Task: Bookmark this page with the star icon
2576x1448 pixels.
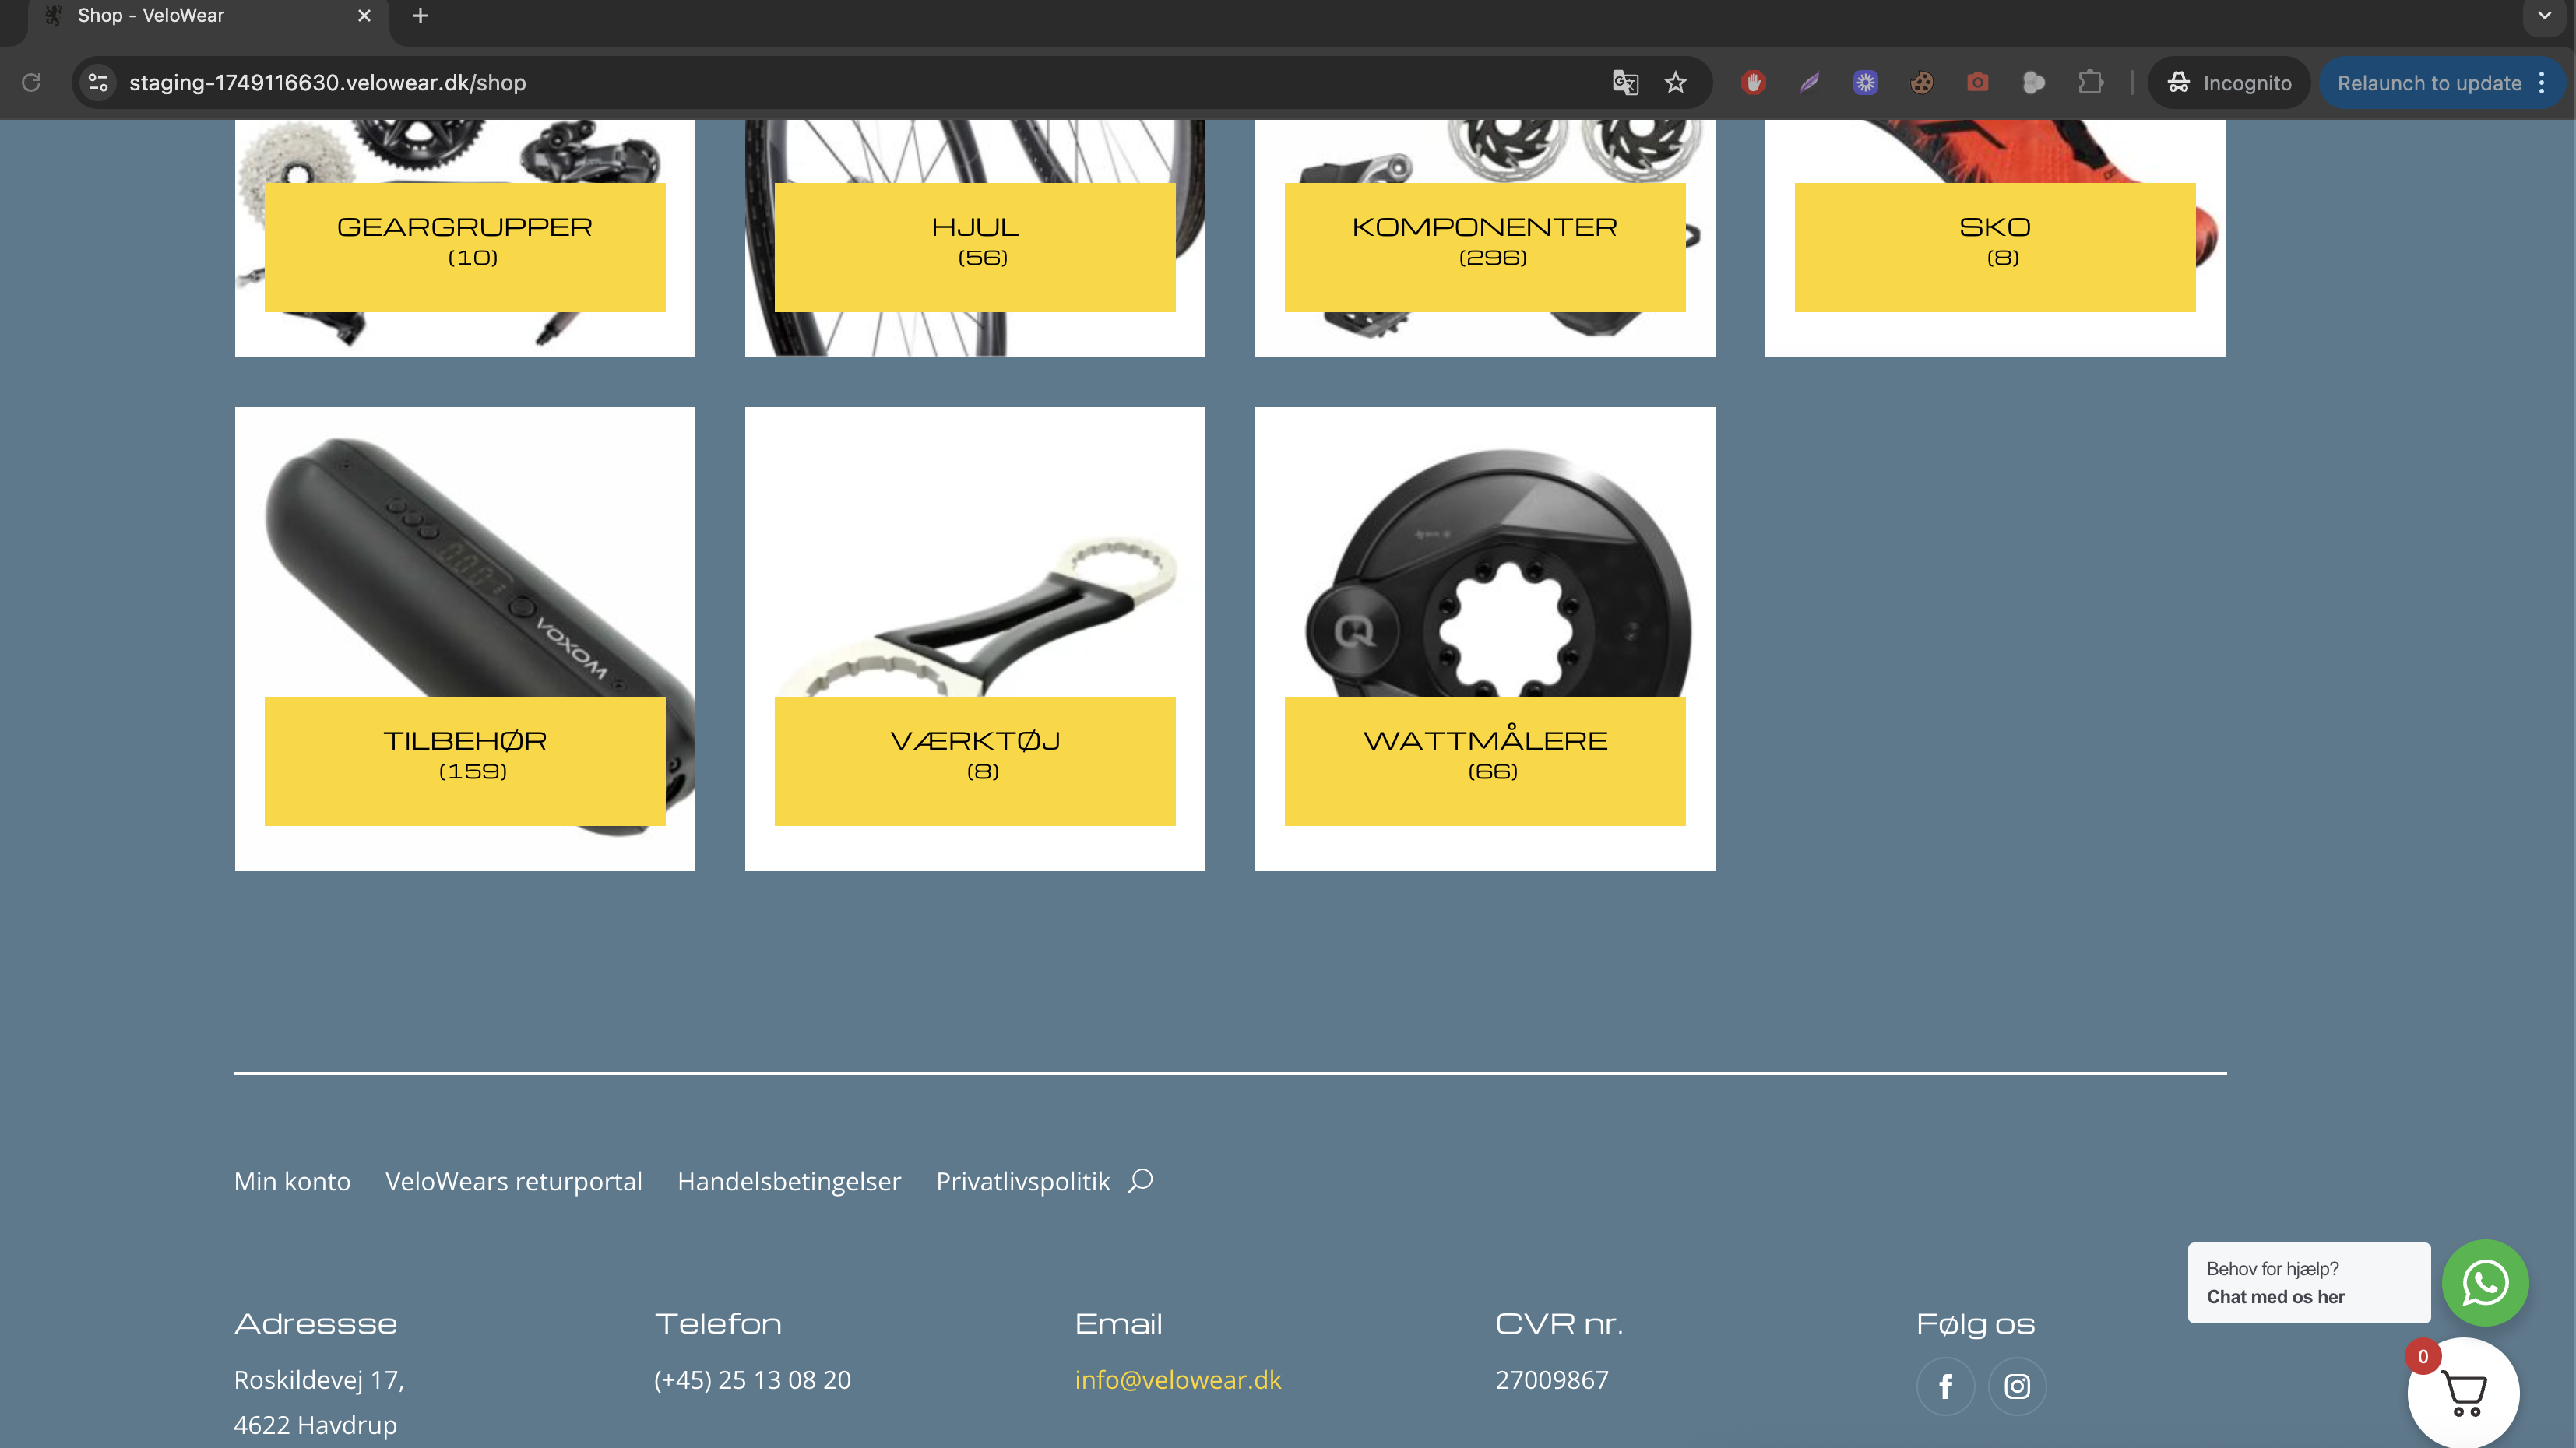Action: (x=1676, y=82)
